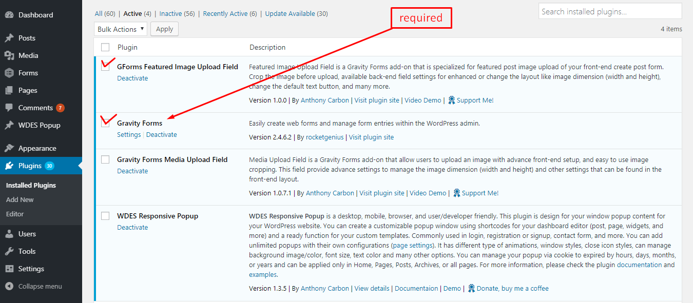
Task: Click the Appearance paintbrush icon
Action: coord(9,148)
